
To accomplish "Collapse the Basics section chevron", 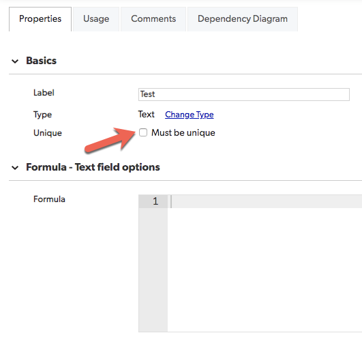I will pyautogui.click(x=15, y=61).
